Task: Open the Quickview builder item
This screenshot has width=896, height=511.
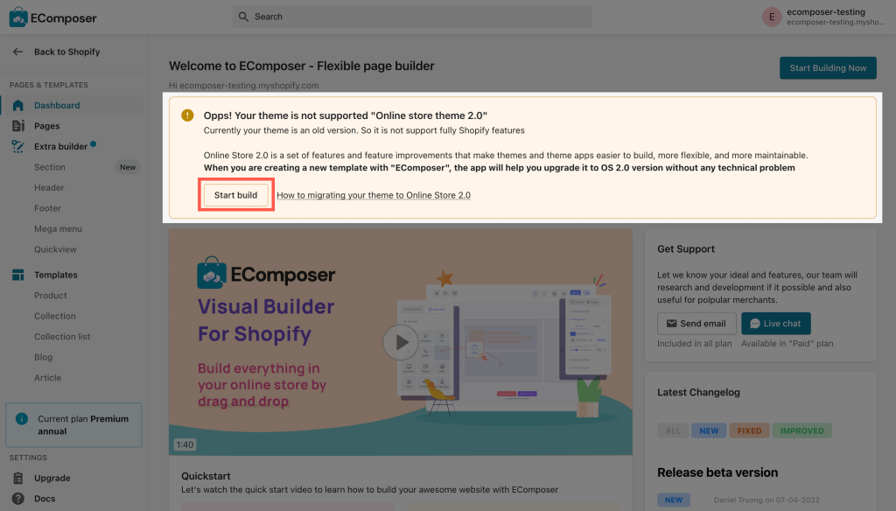Action: [55, 249]
